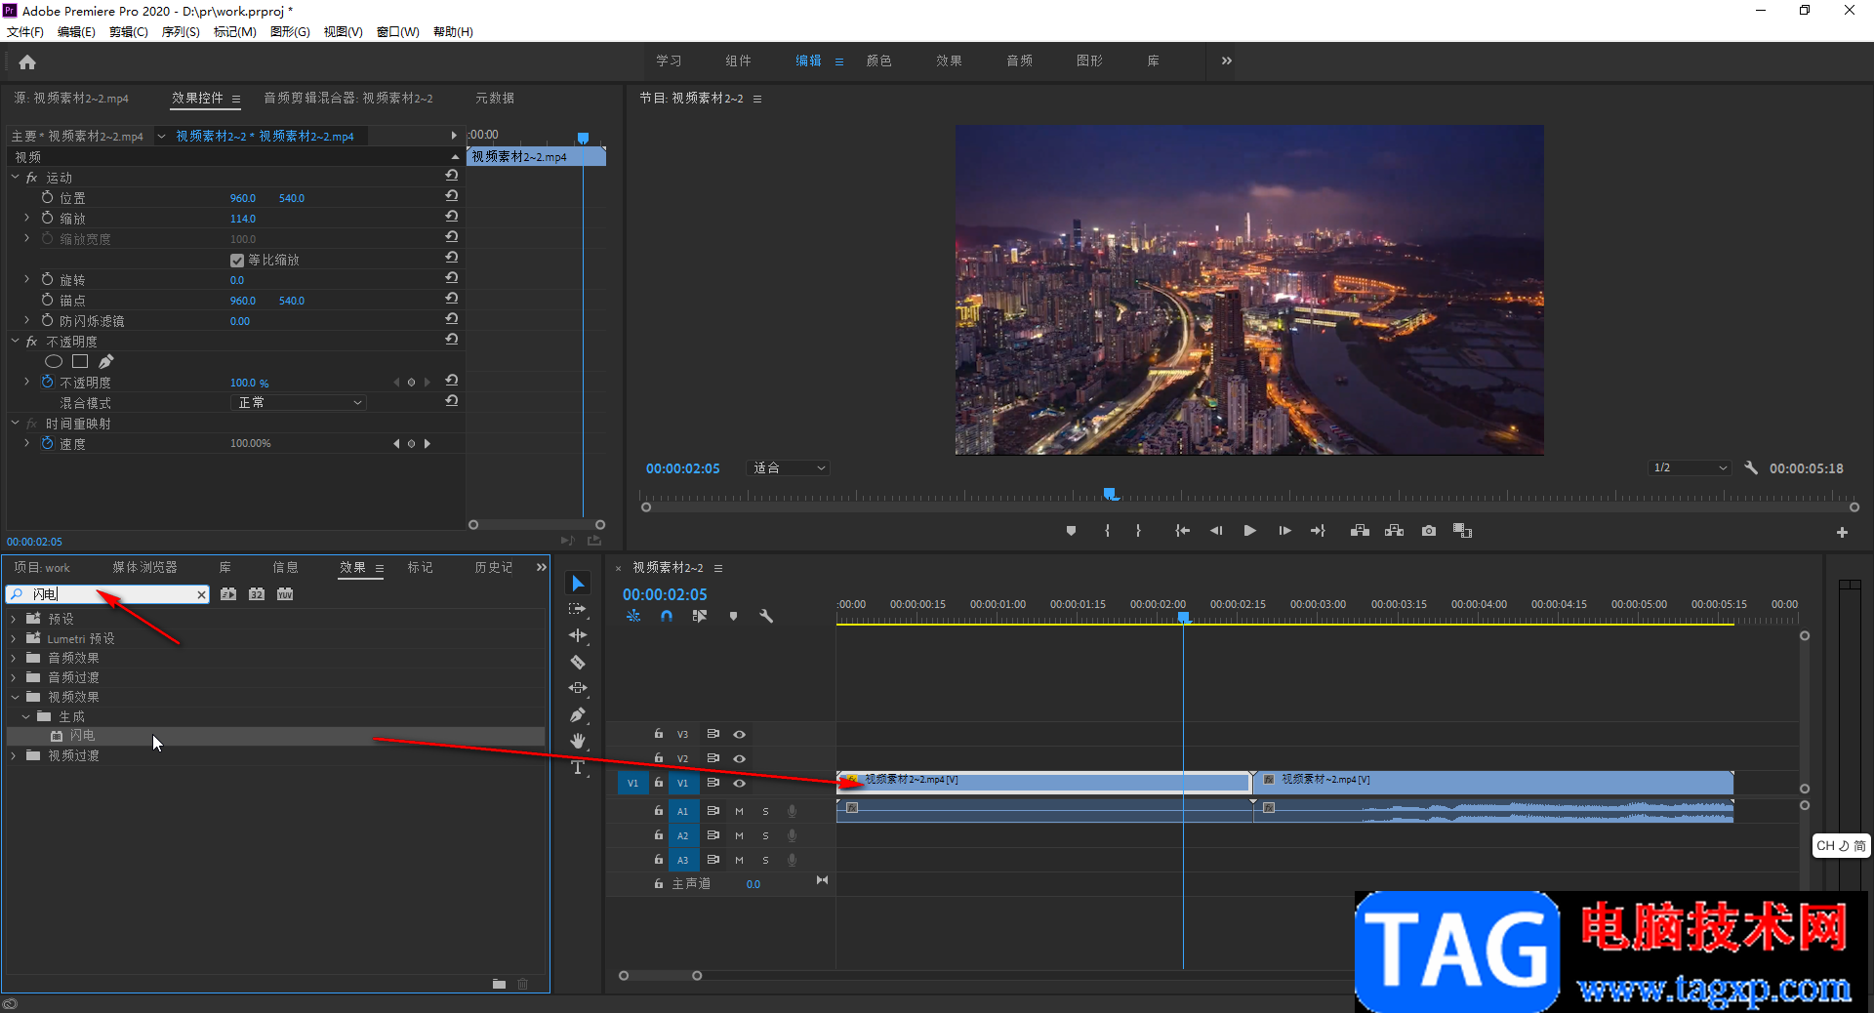1874x1013 pixels.
Task: Open Program monitor wrench settings
Action: (1751, 468)
